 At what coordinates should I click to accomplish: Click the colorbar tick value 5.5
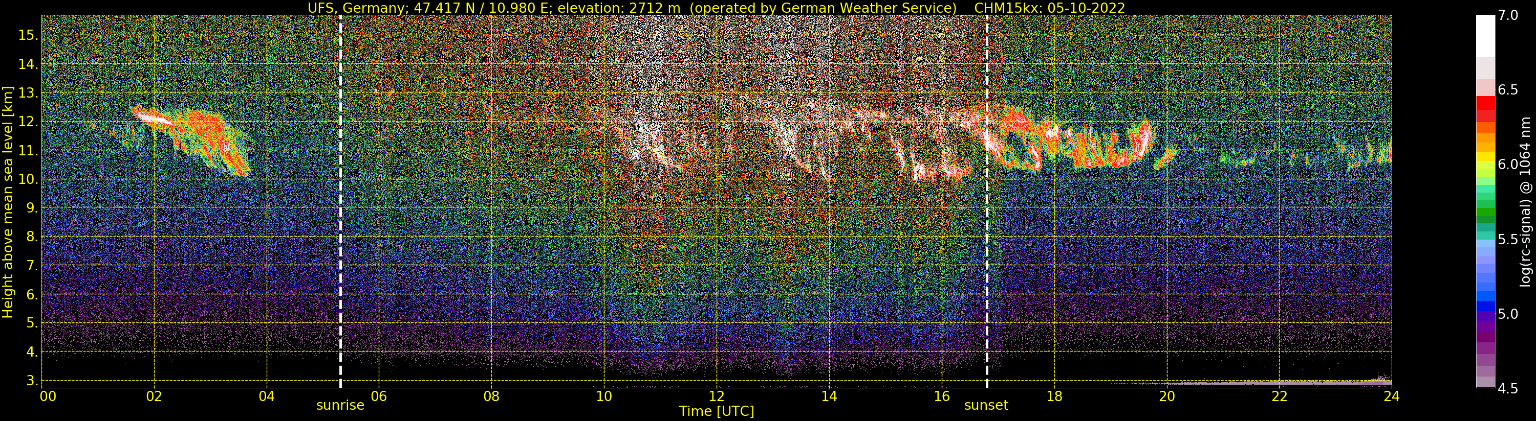pyautogui.click(x=1508, y=240)
